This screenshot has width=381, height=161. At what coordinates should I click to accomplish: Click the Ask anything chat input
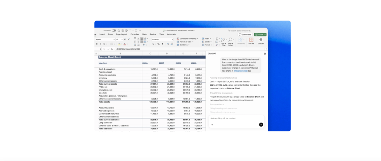click(x=236, y=118)
